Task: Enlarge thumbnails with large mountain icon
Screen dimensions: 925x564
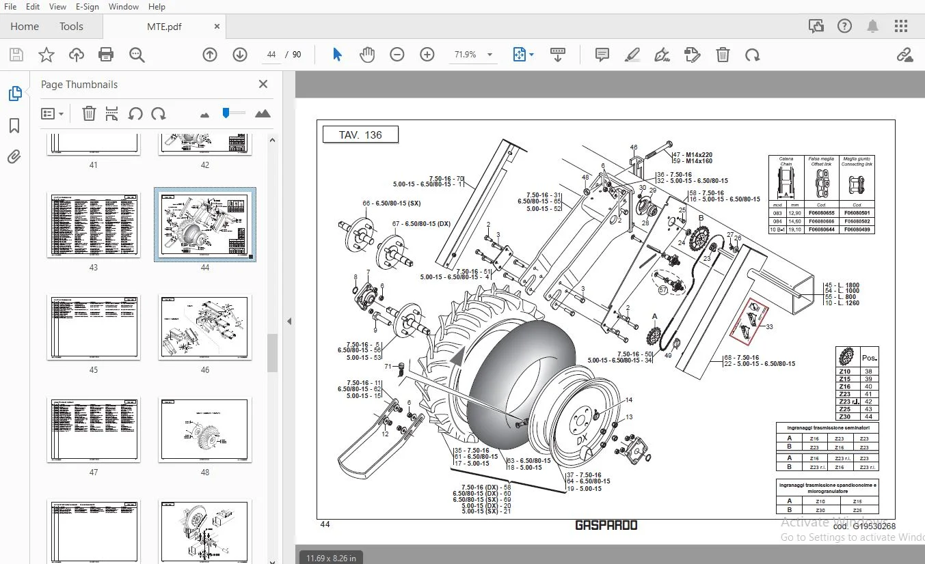Action: pyautogui.click(x=263, y=113)
